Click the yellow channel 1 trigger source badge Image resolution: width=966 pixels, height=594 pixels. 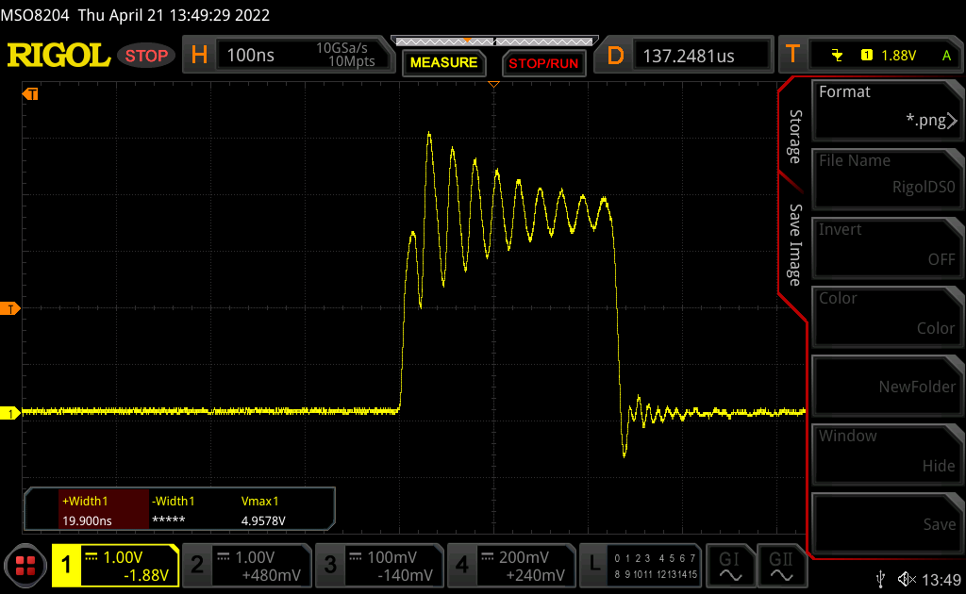pos(867,56)
